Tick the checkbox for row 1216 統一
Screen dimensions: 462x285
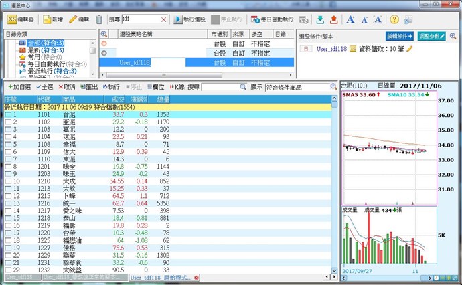point(8,203)
